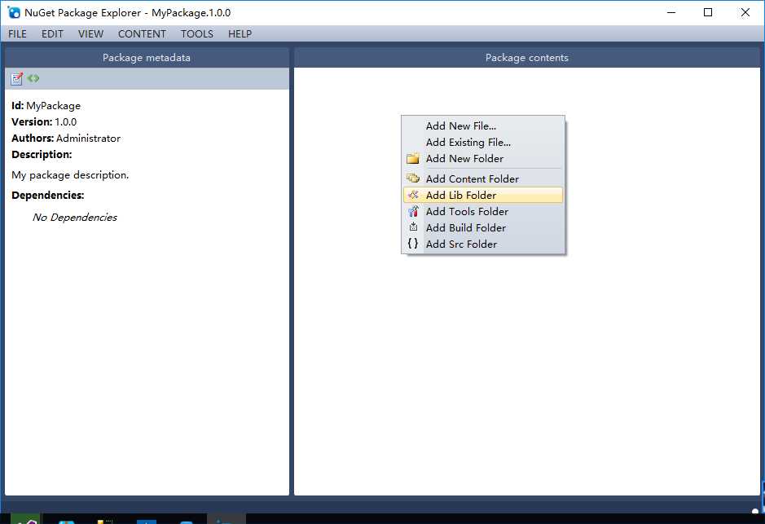
Task: Maximize the NuGet Package Explorer window
Action: (708, 13)
